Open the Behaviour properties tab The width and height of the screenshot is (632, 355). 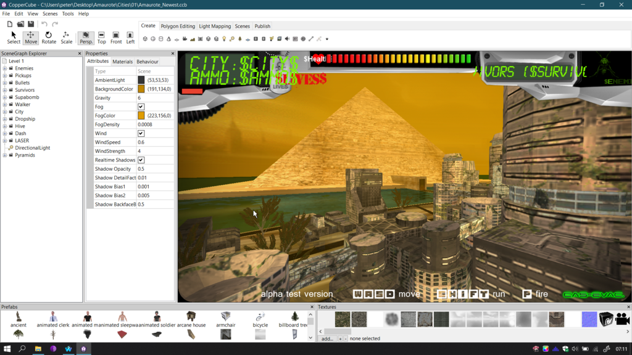pos(147,62)
